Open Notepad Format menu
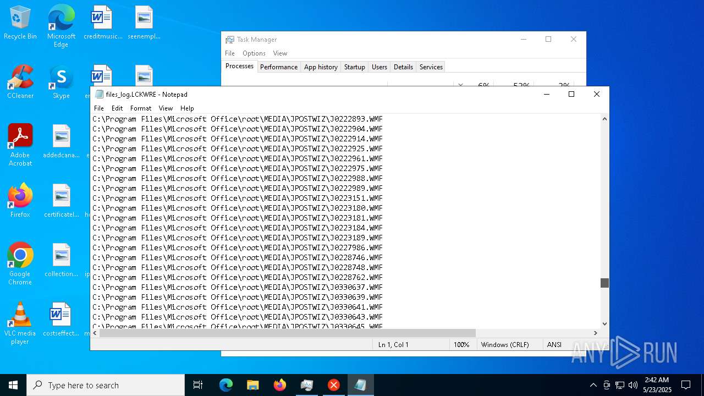The image size is (704, 396). (141, 108)
